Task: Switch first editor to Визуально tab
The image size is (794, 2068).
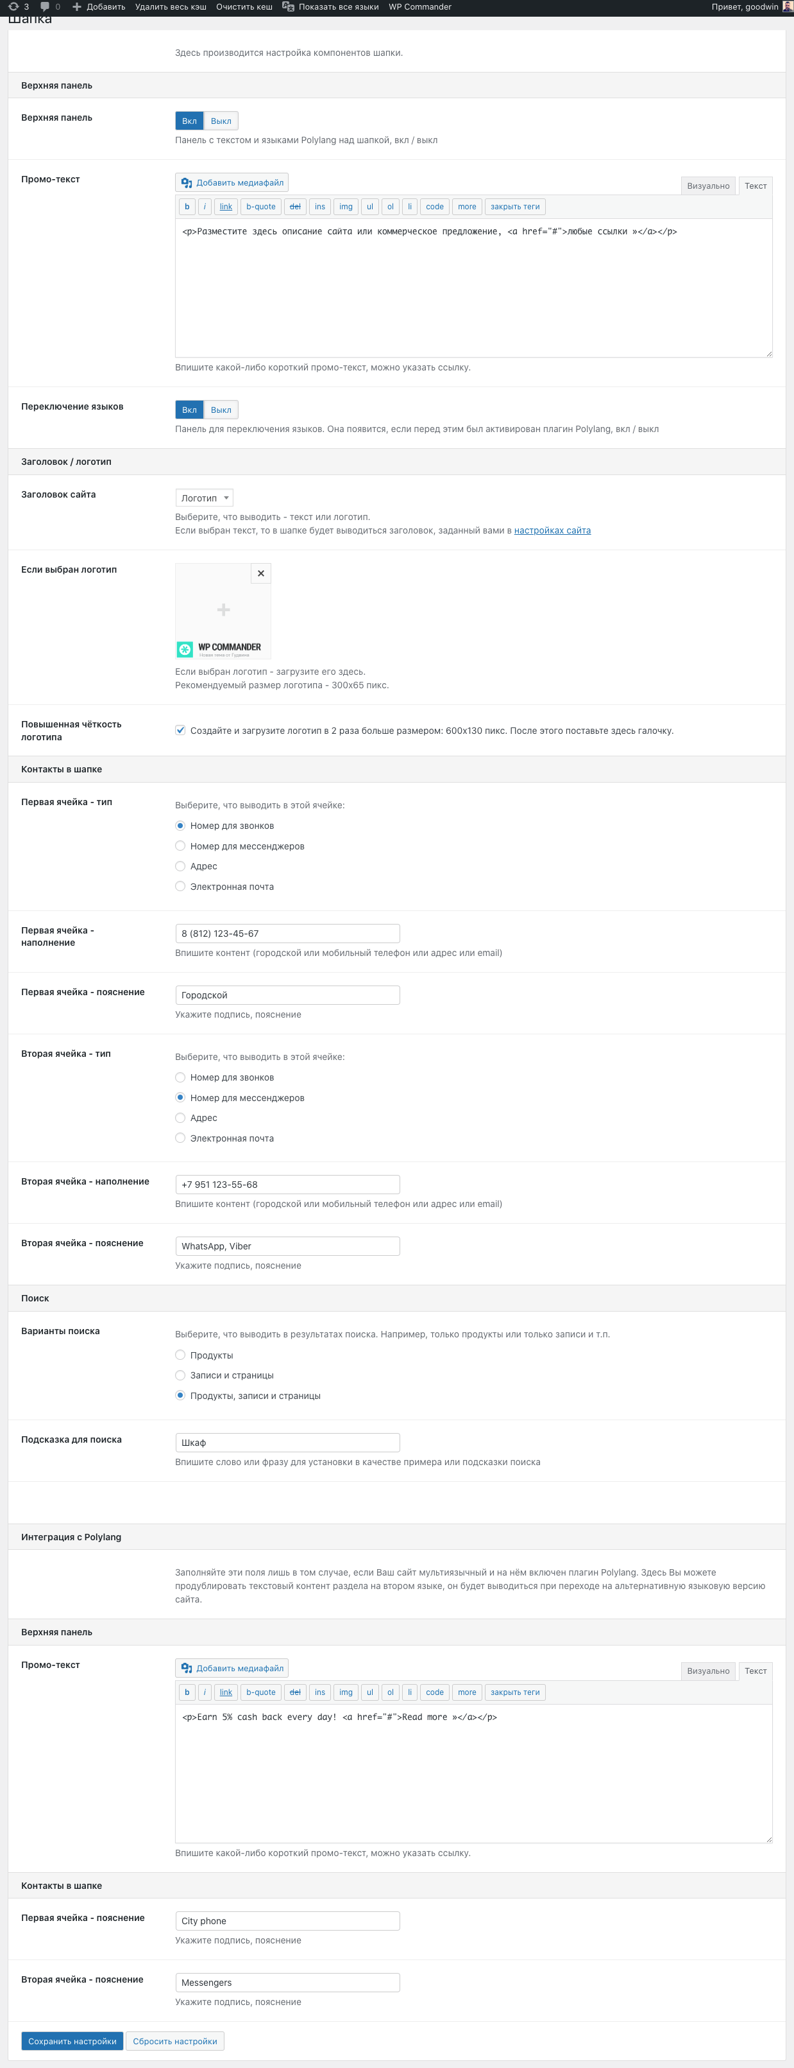Action: (708, 186)
